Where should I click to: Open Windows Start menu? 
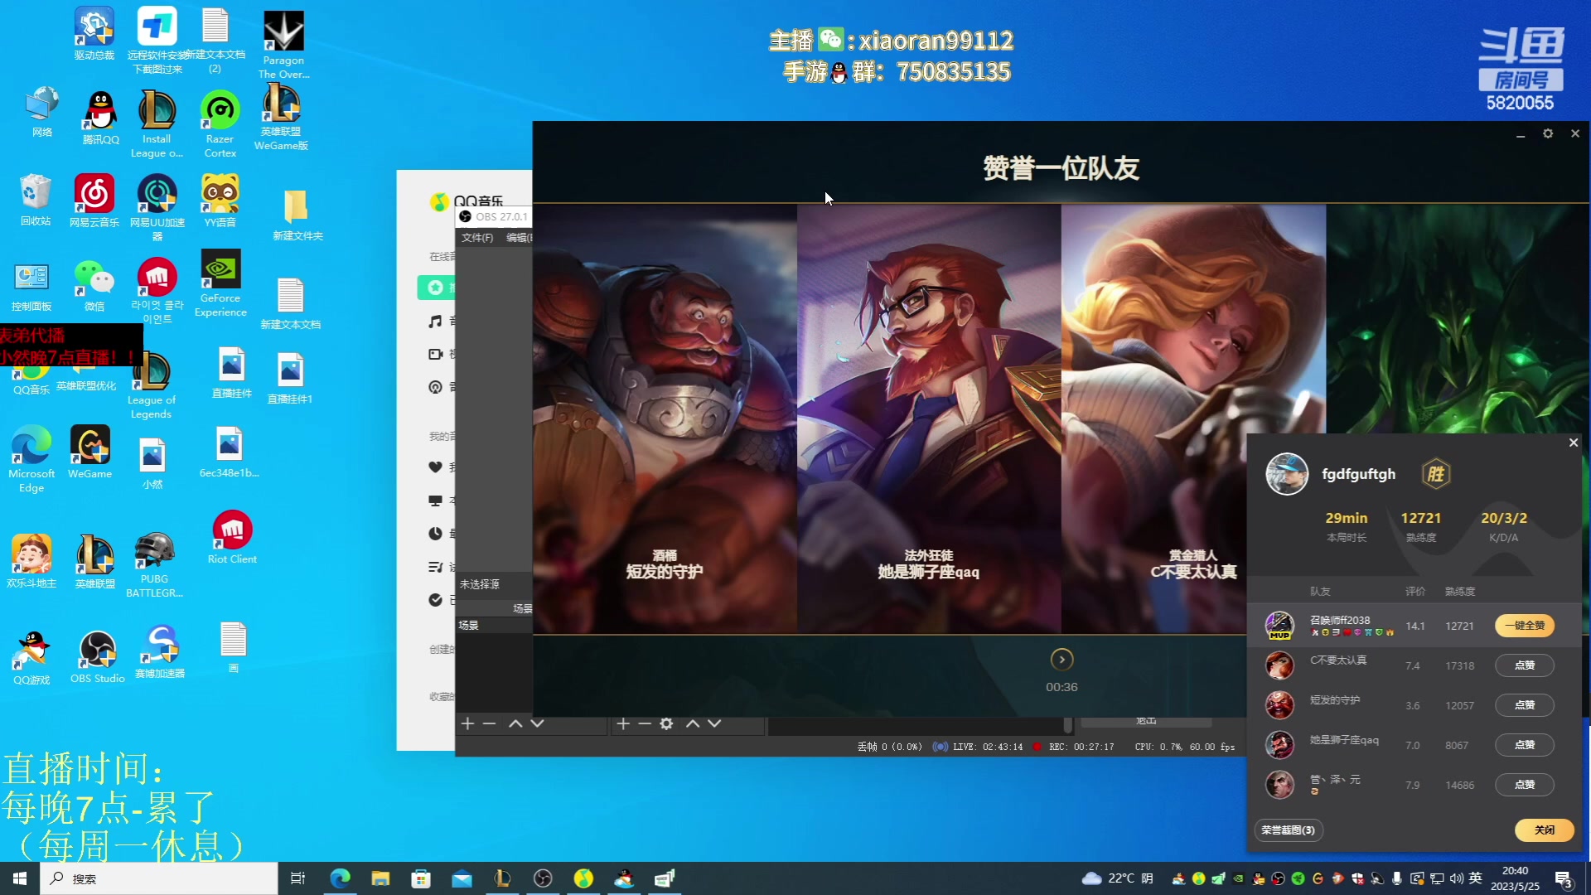tap(20, 878)
